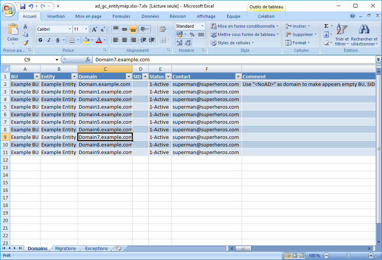The image size is (382, 260).
Task: Apply percent number style
Action: tap(192, 34)
